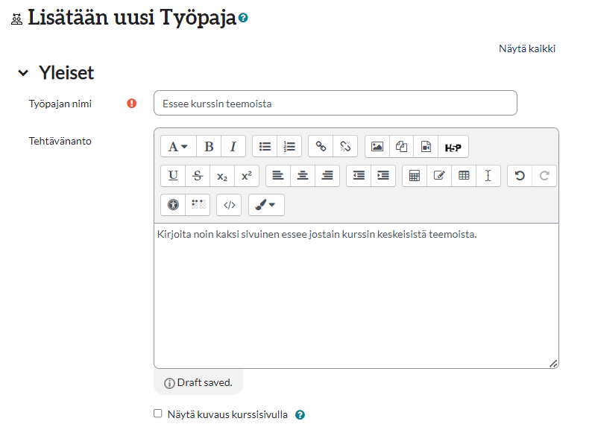
Task: Open the equation editor
Action: click(x=415, y=176)
